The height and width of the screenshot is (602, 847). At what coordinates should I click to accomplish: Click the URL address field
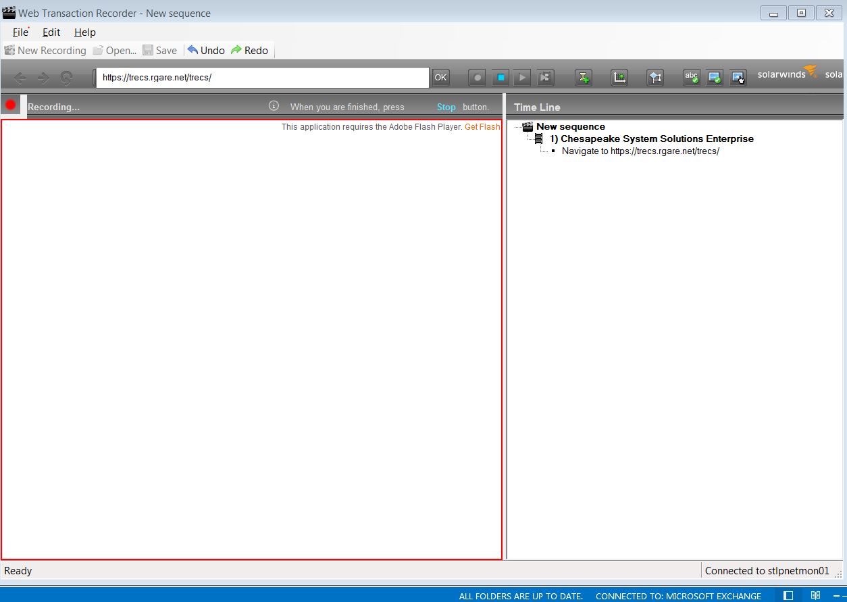pos(262,77)
